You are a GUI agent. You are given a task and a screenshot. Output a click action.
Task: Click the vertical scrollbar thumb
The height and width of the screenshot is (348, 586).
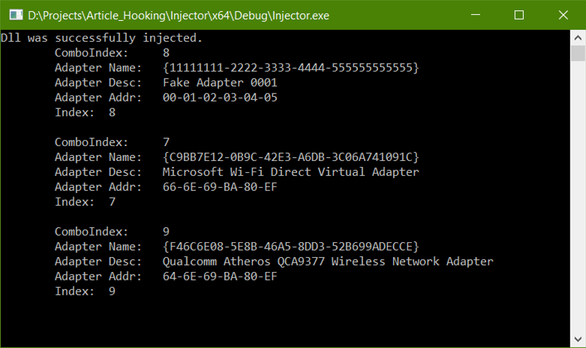coord(578,53)
